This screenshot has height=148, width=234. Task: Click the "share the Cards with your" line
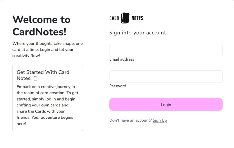(x=41, y=111)
